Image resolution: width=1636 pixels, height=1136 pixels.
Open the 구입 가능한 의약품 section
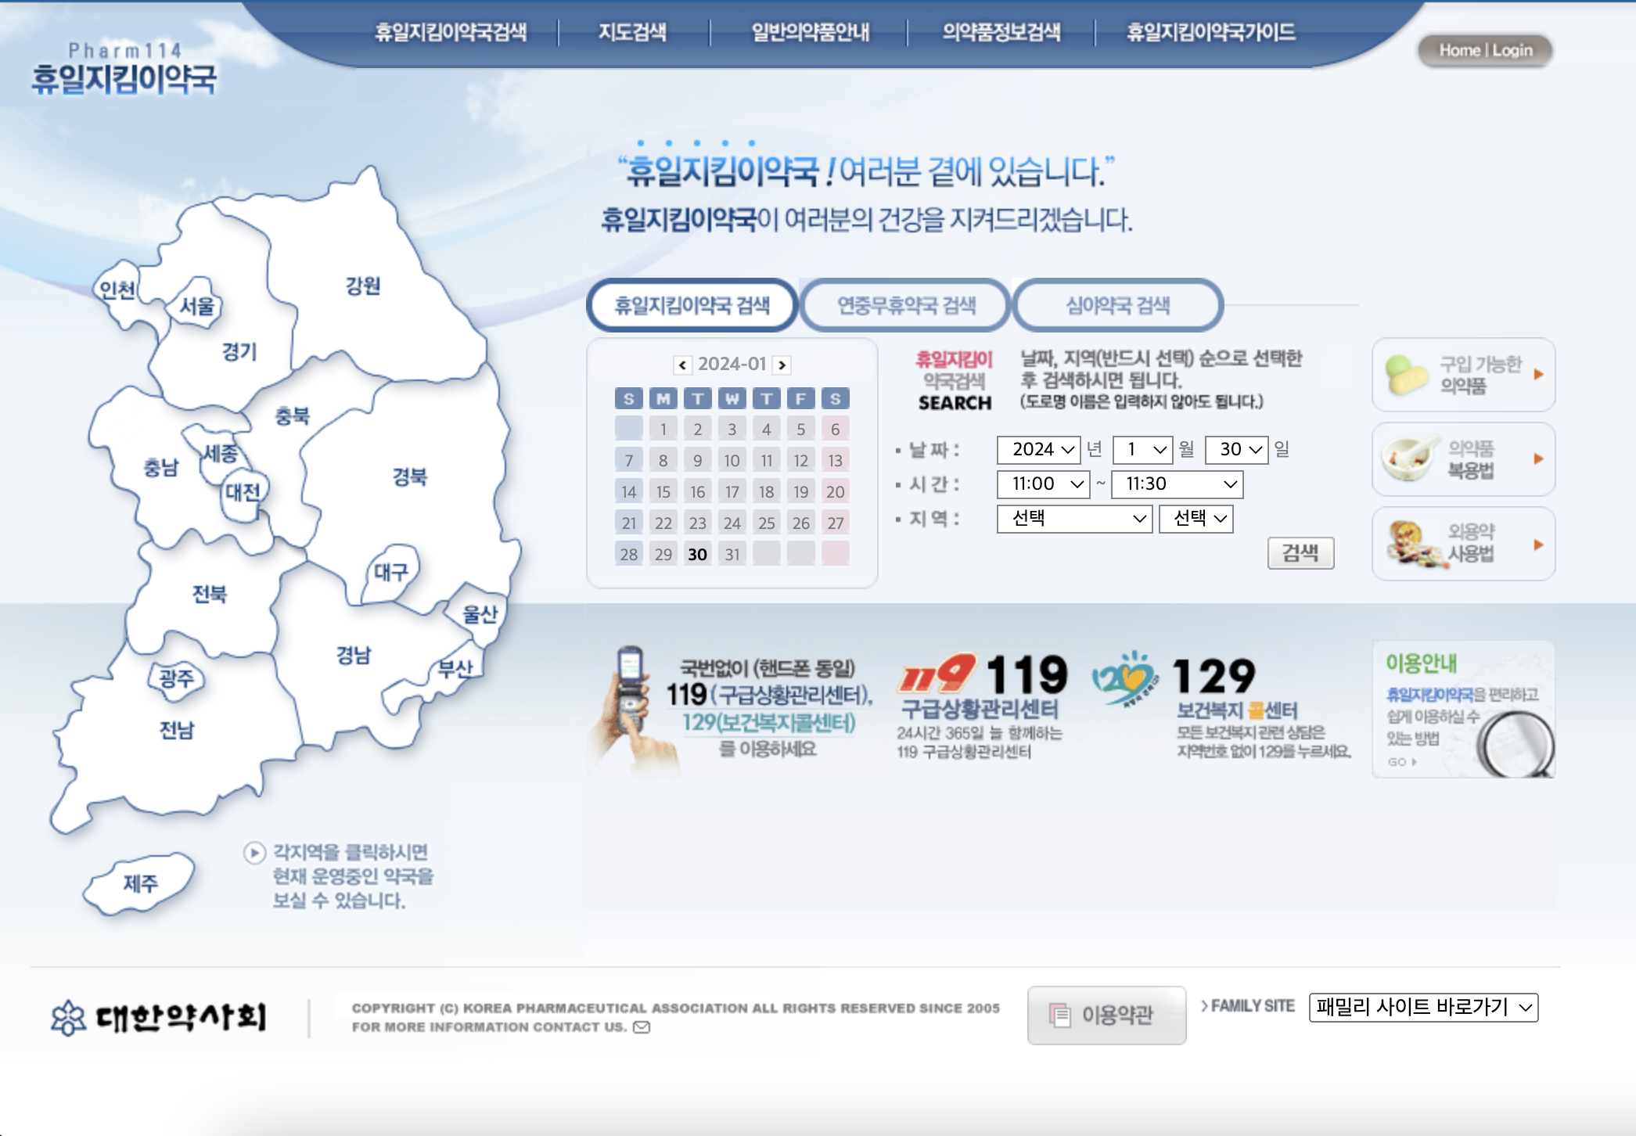pyautogui.click(x=1462, y=376)
